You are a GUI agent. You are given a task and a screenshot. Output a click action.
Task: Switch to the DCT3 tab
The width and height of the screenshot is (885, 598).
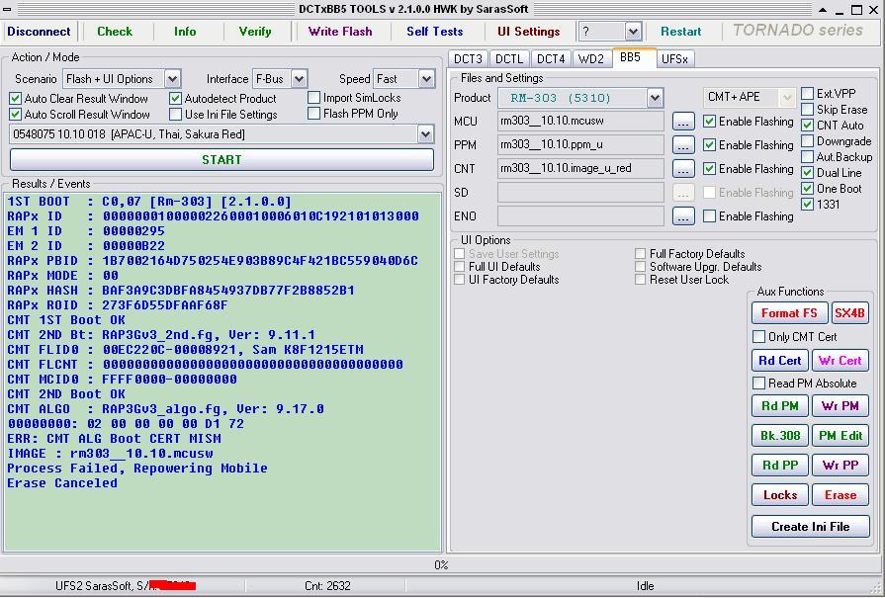pyautogui.click(x=468, y=58)
